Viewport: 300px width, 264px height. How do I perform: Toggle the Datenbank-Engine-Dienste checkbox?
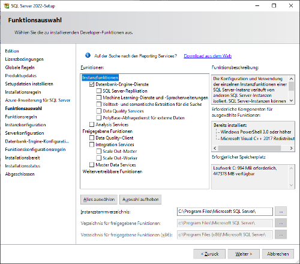pos(92,84)
